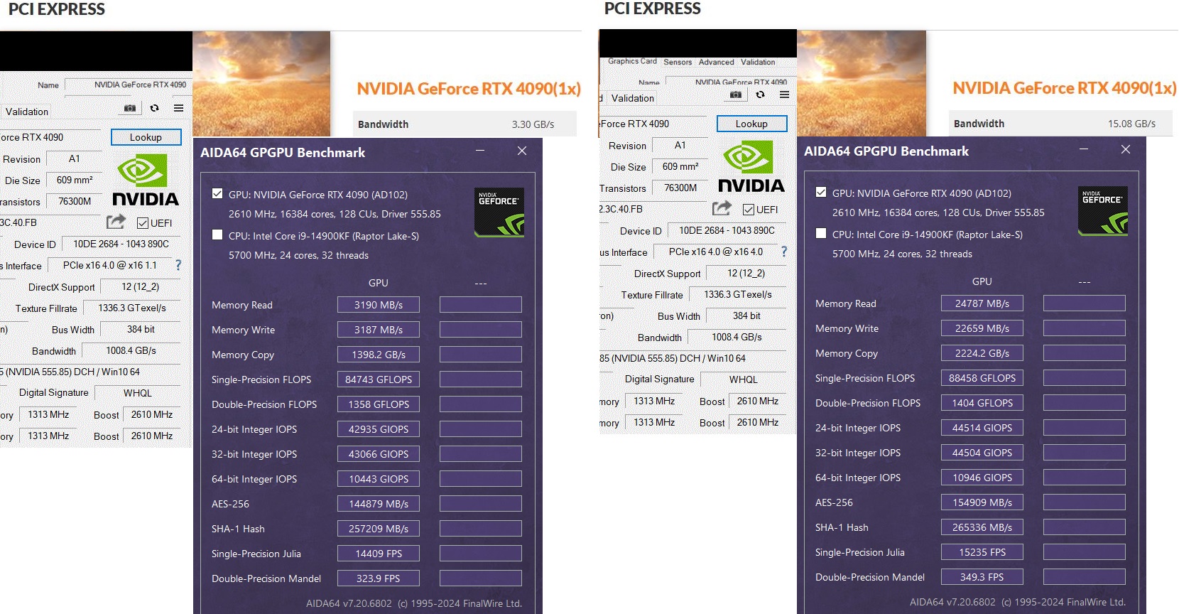The height and width of the screenshot is (614, 1179).
Task: Click the Bandwidth value 3.30 GB/s
Action: tap(533, 124)
